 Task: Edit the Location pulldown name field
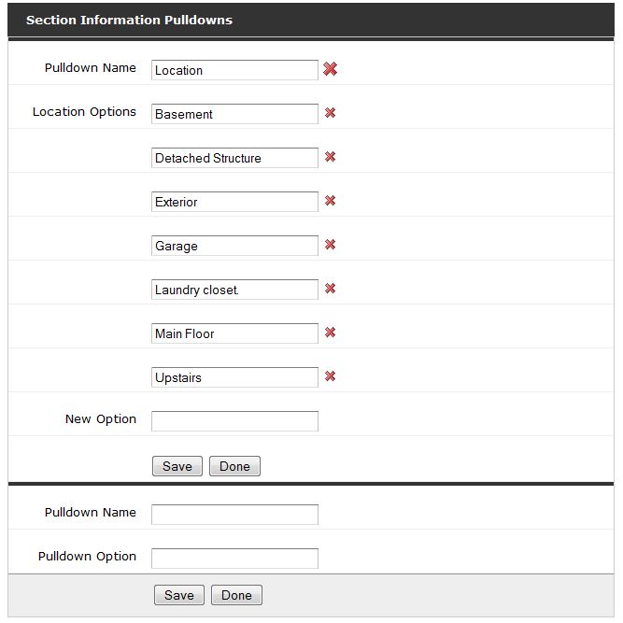click(x=234, y=70)
